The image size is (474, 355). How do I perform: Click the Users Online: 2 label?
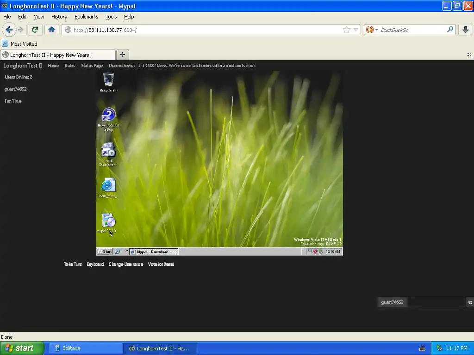tap(19, 77)
